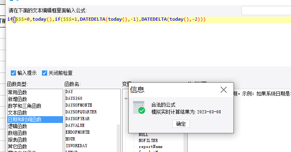Choose DAYSOFMONTH function
Screen dimensions: 291x152
point(79,105)
